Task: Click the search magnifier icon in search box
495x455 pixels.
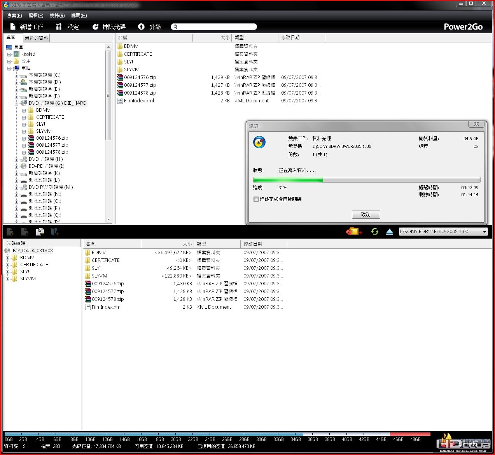Action: (x=175, y=27)
